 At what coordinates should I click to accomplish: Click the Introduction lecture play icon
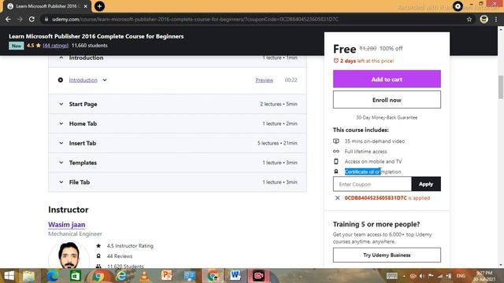pos(61,80)
